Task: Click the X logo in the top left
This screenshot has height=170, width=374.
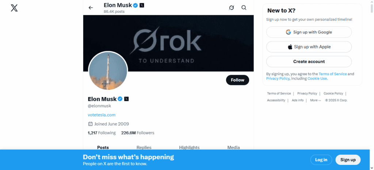Action: 14,8
